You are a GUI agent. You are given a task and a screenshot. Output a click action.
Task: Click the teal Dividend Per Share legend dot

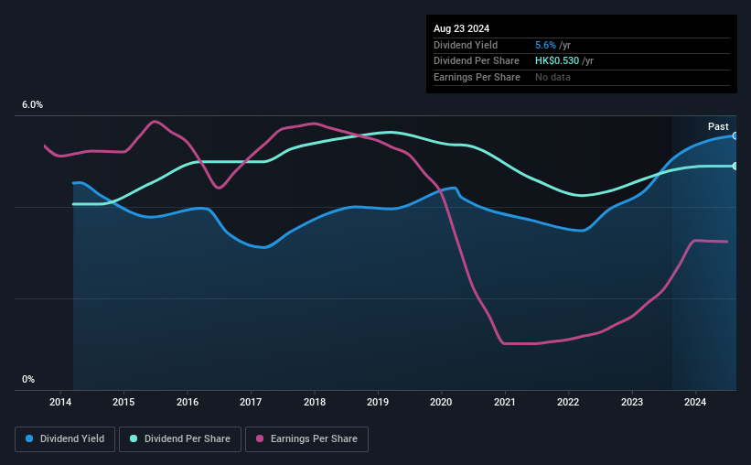tap(134, 438)
